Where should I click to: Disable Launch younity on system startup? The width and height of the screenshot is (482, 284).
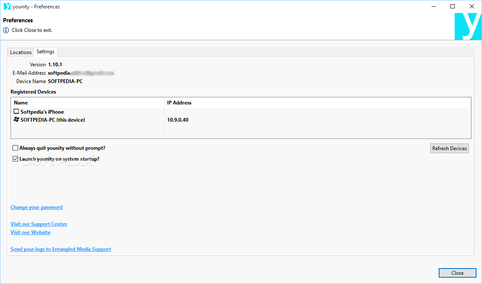(x=16, y=159)
